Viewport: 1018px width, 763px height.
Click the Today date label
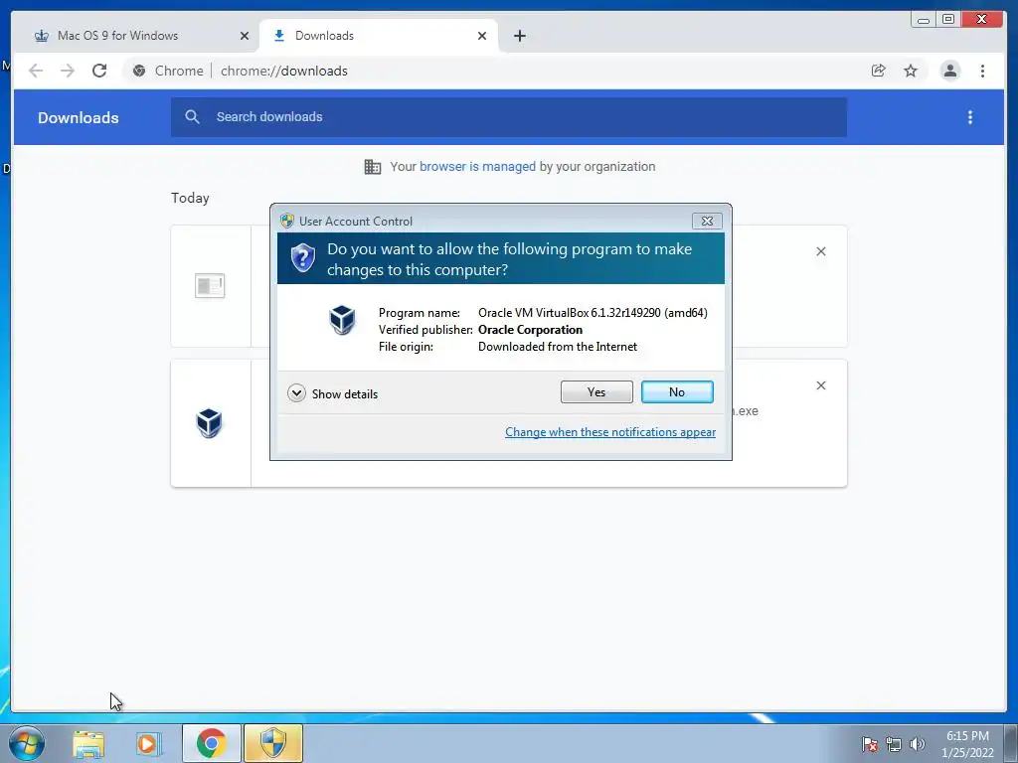pyautogui.click(x=190, y=198)
